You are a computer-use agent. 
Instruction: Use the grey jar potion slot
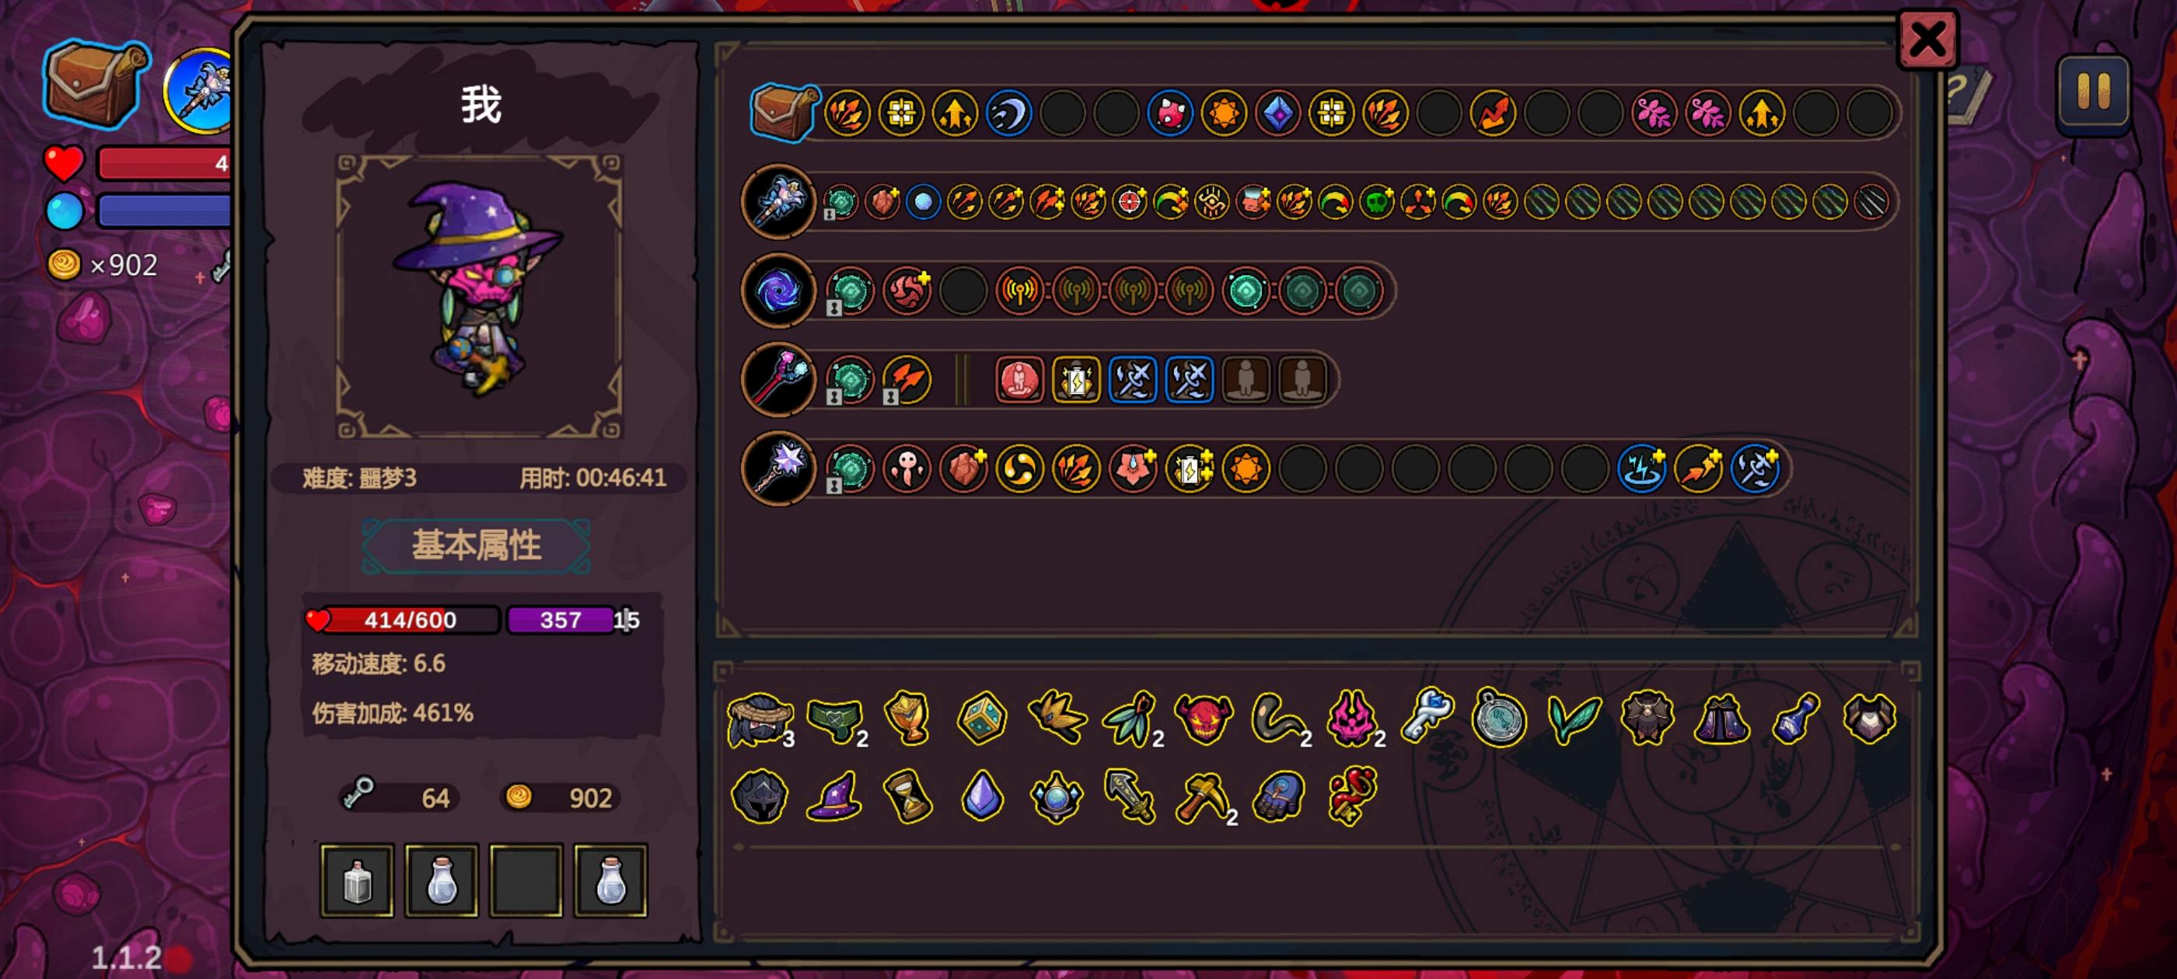(357, 880)
